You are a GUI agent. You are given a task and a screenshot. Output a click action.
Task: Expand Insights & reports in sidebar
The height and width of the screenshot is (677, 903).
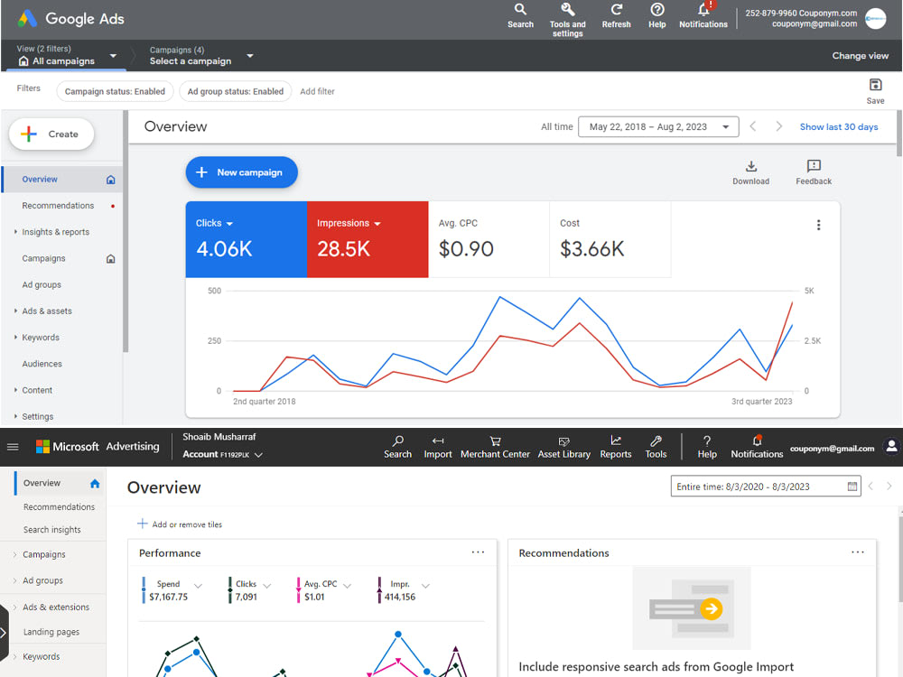tap(15, 231)
